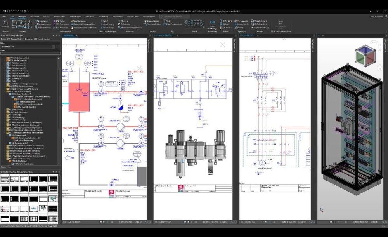Select the first thumbnail in Grafische Vorschau
Image resolution: width=388 pixels, height=237 pixels.
(x=5, y=178)
